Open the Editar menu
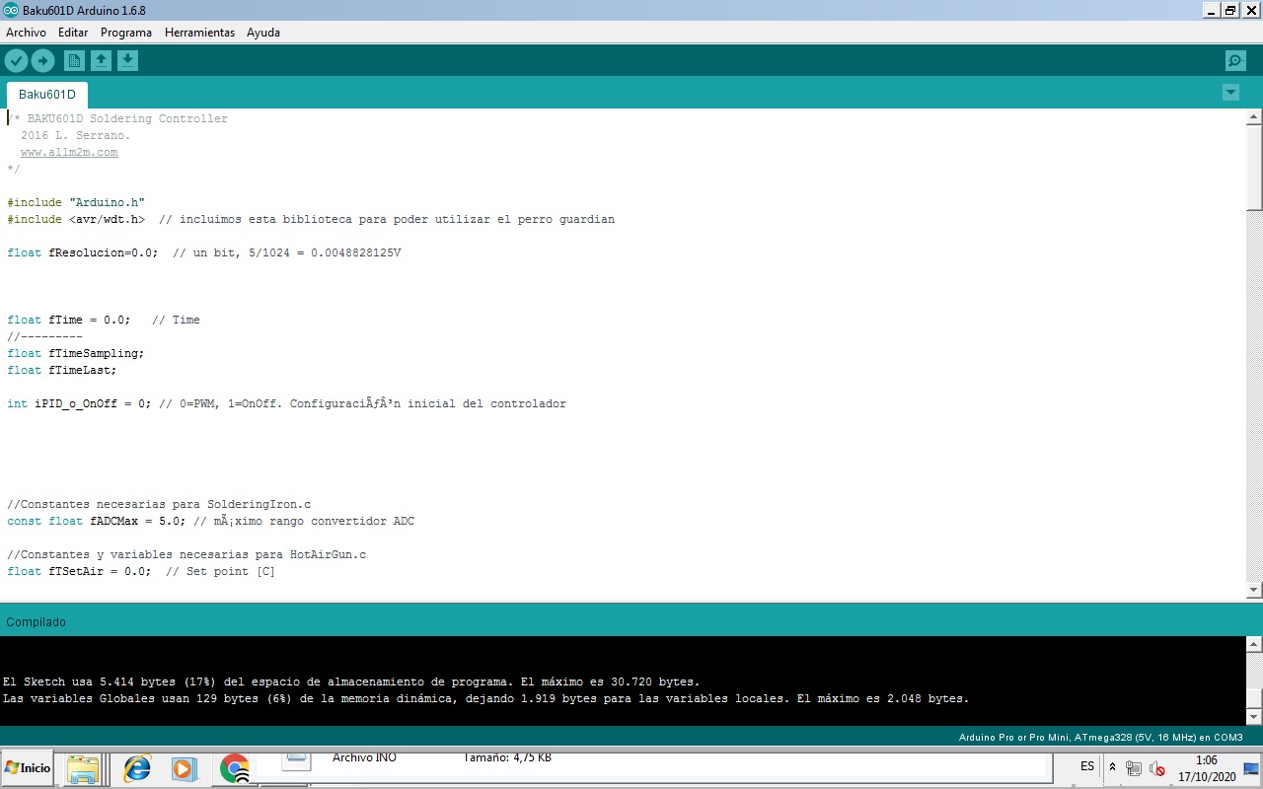 [x=73, y=33]
